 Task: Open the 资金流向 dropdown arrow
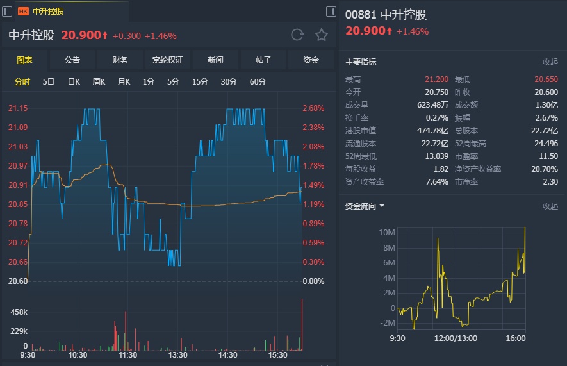(382, 206)
